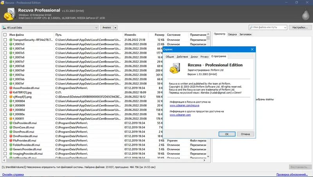
Task: Click the Recuva icon in the About dialog
Action: click(x=175, y=68)
